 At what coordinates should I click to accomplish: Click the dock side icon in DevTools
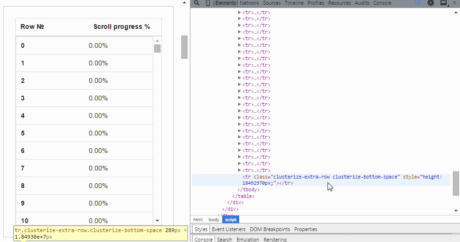coord(444,3)
